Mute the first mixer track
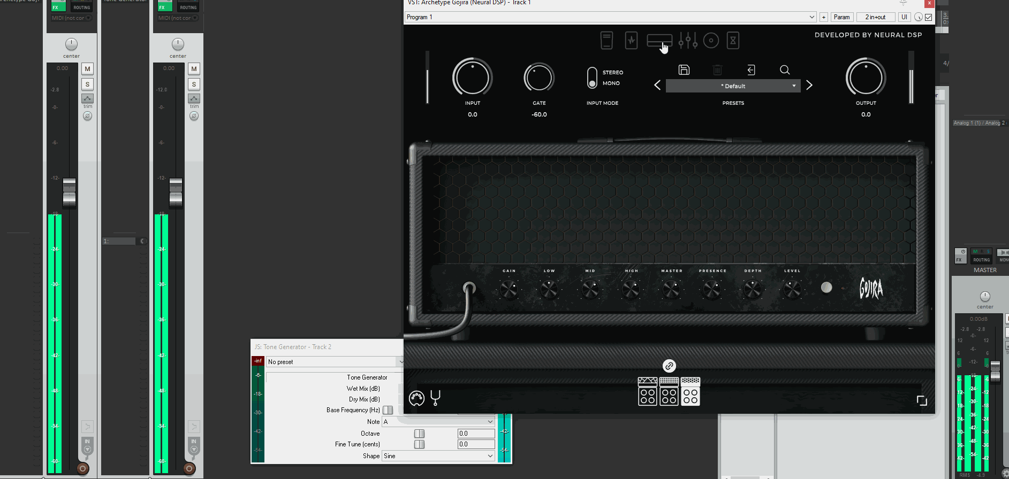1009x479 pixels. [87, 69]
